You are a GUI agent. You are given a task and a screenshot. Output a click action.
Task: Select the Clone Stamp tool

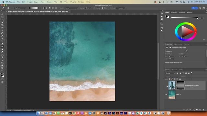2,38
